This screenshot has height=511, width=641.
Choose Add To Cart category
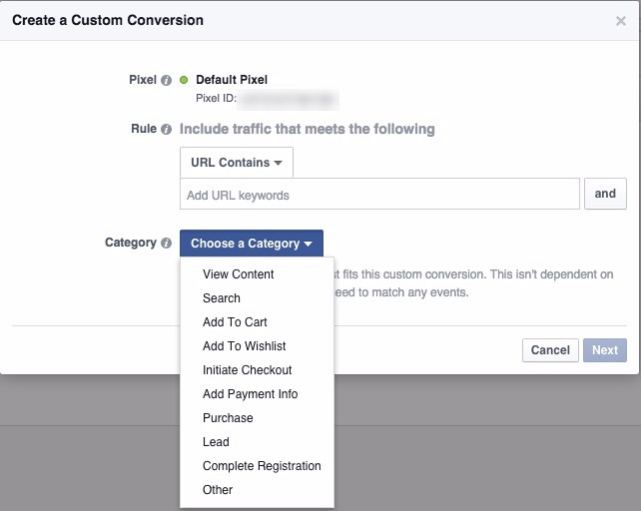click(257, 322)
